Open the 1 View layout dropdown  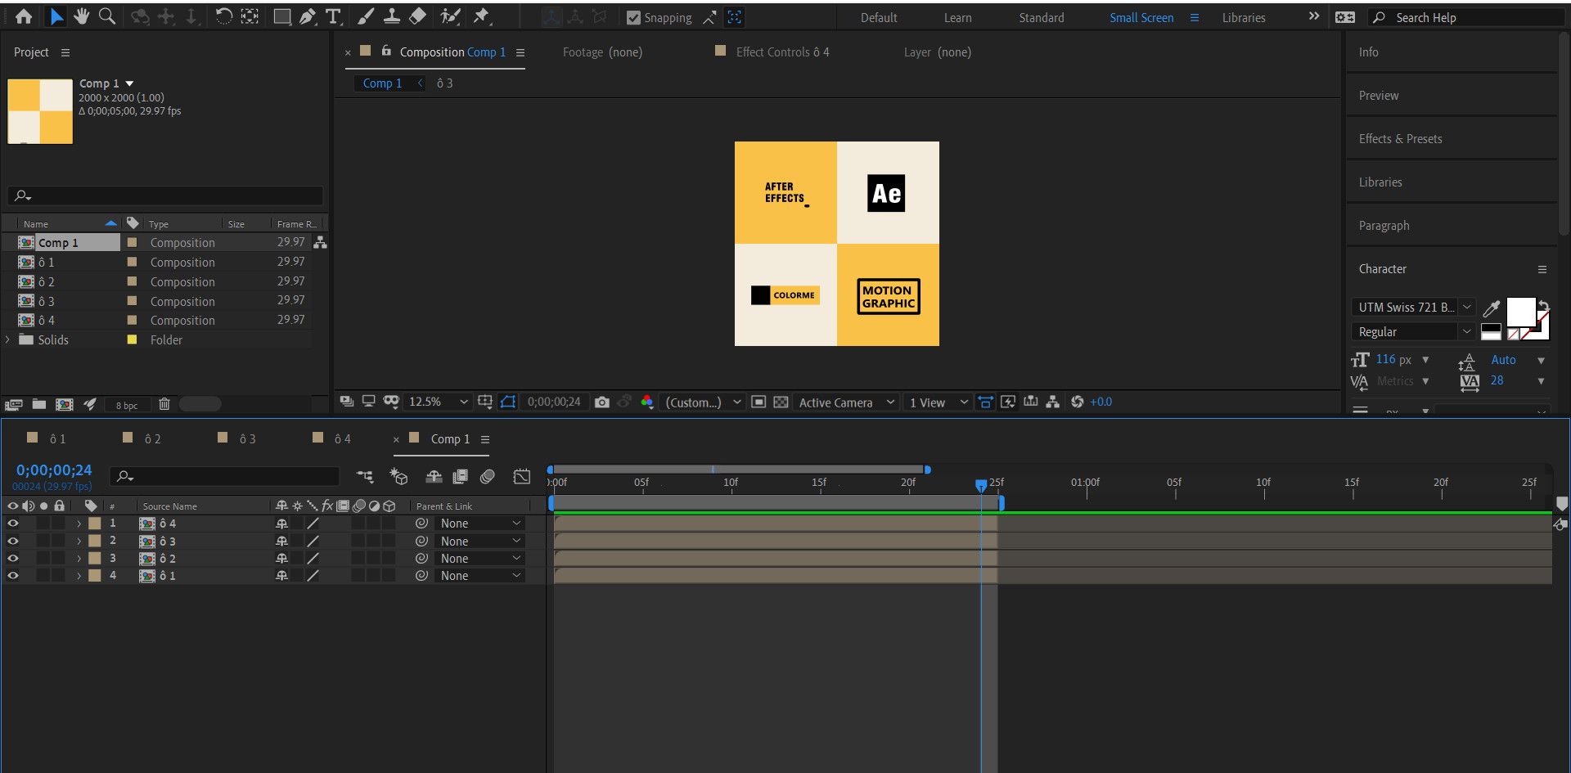pyautogui.click(x=938, y=402)
